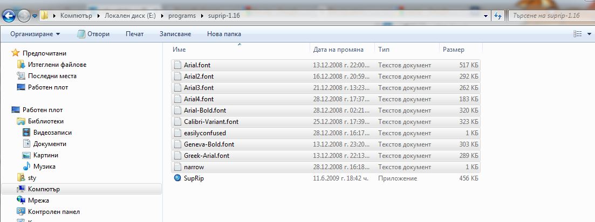595x222 pixels.
Task: Change the view with the view icon
Action: (577, 34)
